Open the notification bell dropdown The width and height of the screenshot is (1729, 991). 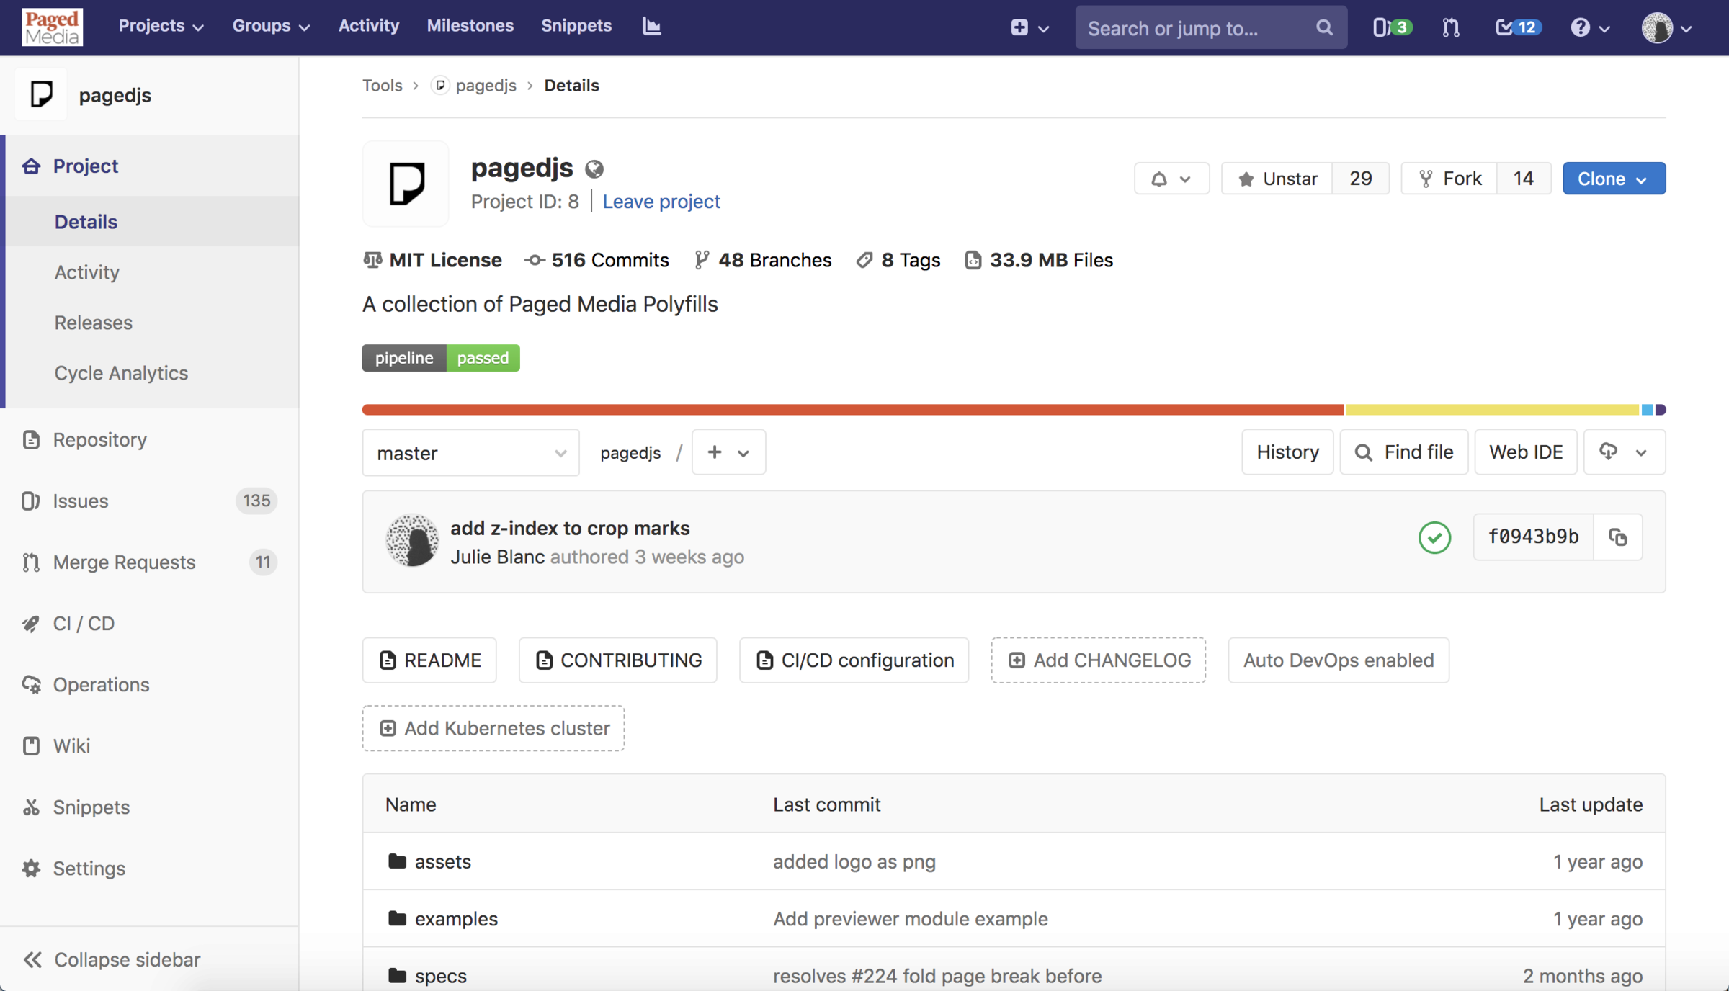pyautogui.click(x=1171, y=179)
